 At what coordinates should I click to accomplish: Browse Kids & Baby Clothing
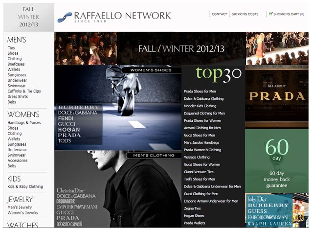[x=25, y=186]
